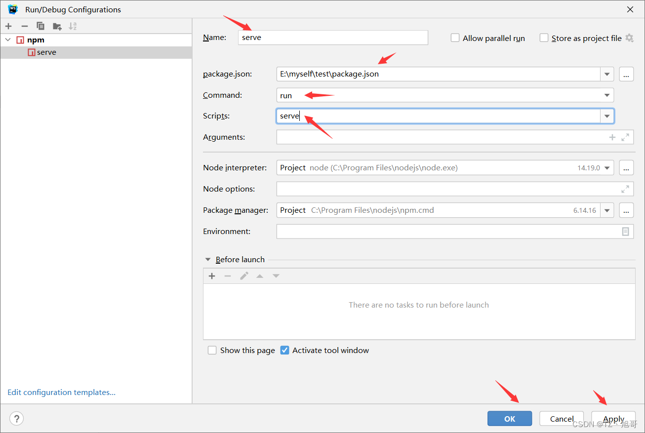This screenshot has width=645, height=433.
Task: Click the WebStorm logo in title bar
Action: (x=13, y=9)
